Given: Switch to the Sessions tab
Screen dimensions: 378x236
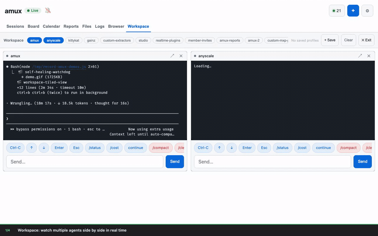Looking at the screenshot, I should (x=15, y=26).
